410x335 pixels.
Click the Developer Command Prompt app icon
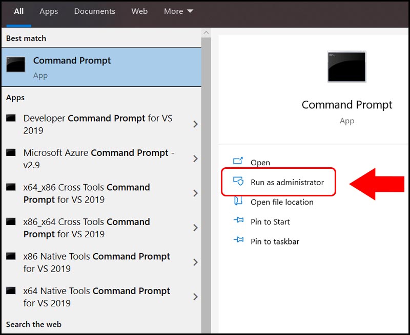coord(11,118)
